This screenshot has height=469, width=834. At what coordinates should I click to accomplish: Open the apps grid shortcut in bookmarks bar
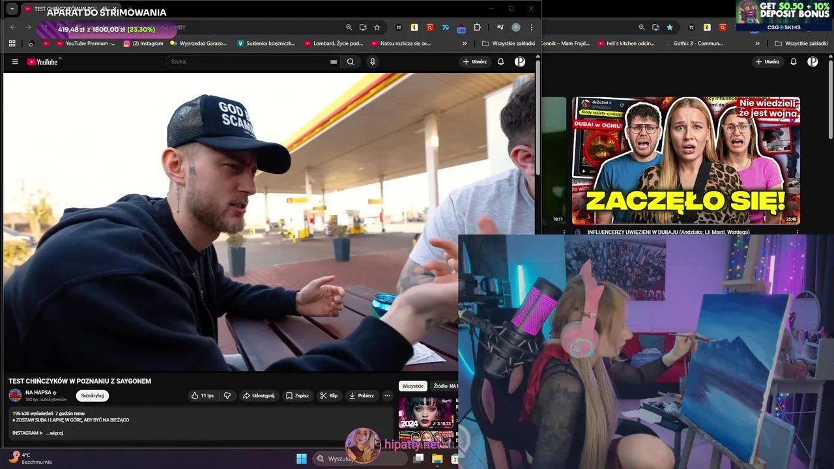pyautogui.click(x=12, y=44)
